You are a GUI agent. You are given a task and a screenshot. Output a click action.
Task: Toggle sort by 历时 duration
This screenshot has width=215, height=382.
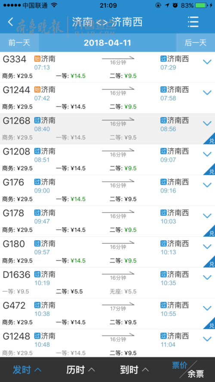click(81, 370)
